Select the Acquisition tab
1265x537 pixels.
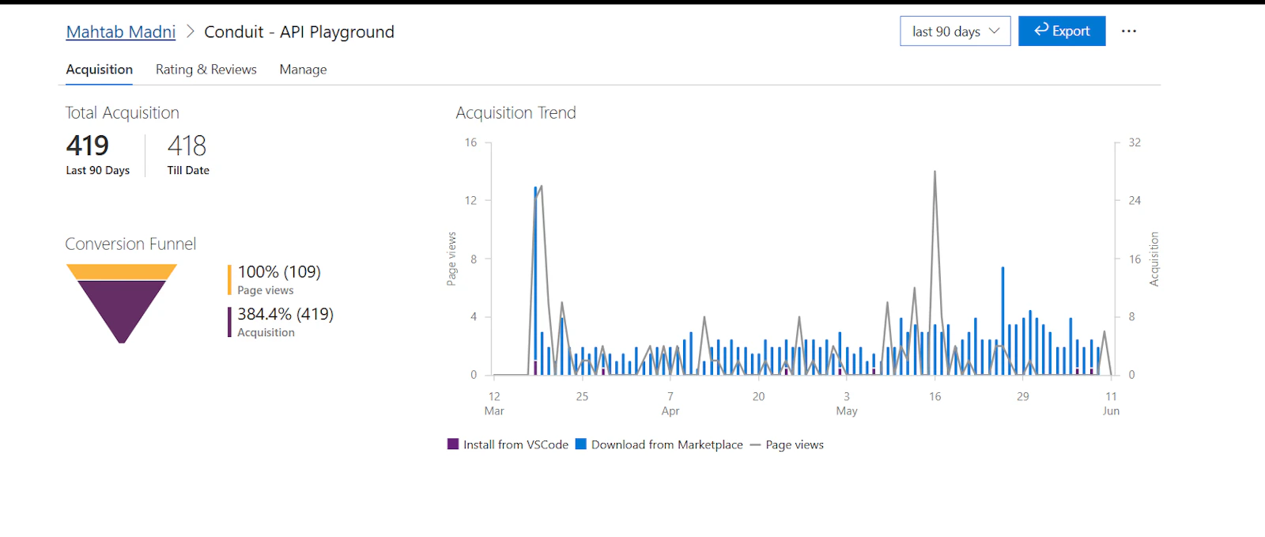(100, 70)
